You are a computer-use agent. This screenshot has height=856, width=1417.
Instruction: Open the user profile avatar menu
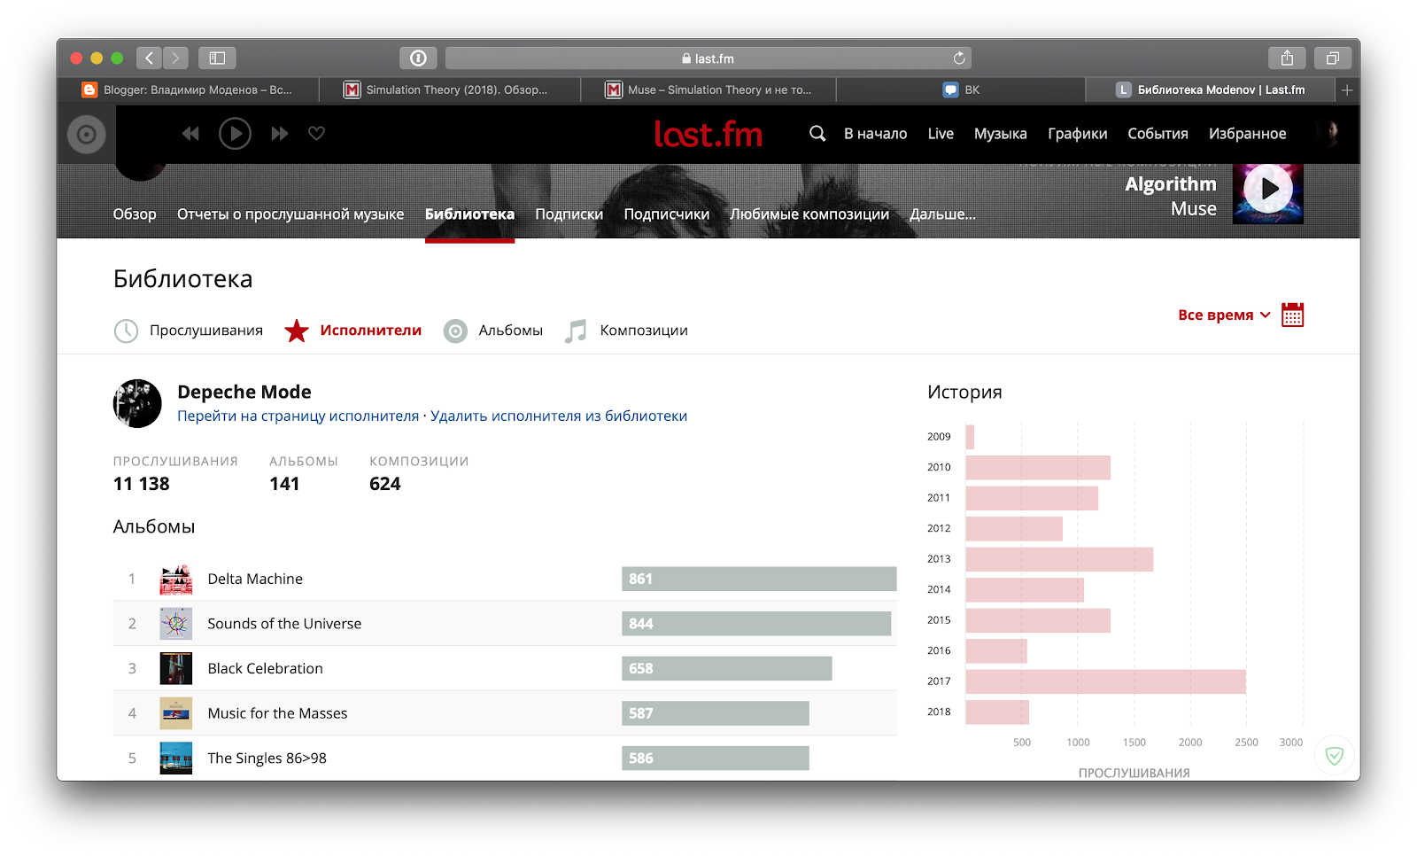pos(1329,134)
